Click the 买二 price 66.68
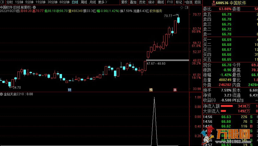 point(227,45)
